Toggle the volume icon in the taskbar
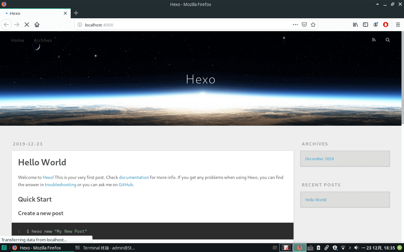The image size is (404, 252). tap(357, 248)
